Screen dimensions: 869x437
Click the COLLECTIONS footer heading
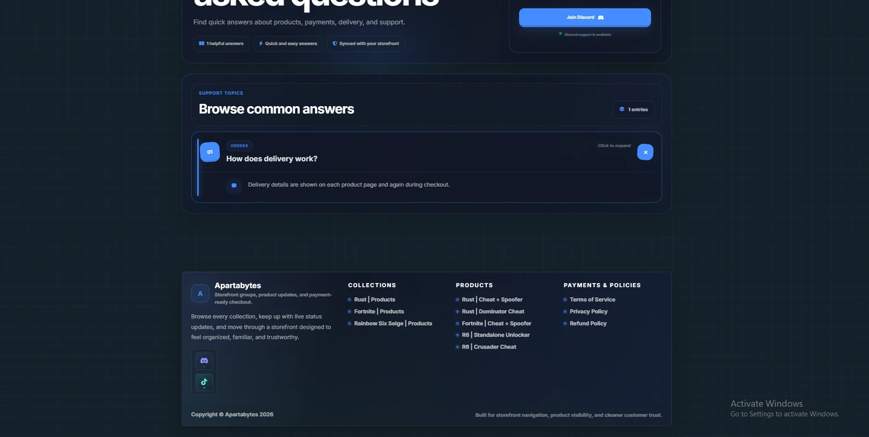372,285
